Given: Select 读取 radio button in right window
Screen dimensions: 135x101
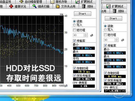Looking at the screenshot, I should point(105,26).
